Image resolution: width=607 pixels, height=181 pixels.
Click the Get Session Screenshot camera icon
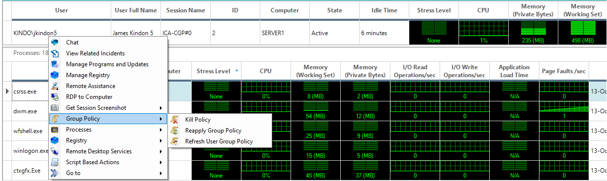click(x=56, y=108)
